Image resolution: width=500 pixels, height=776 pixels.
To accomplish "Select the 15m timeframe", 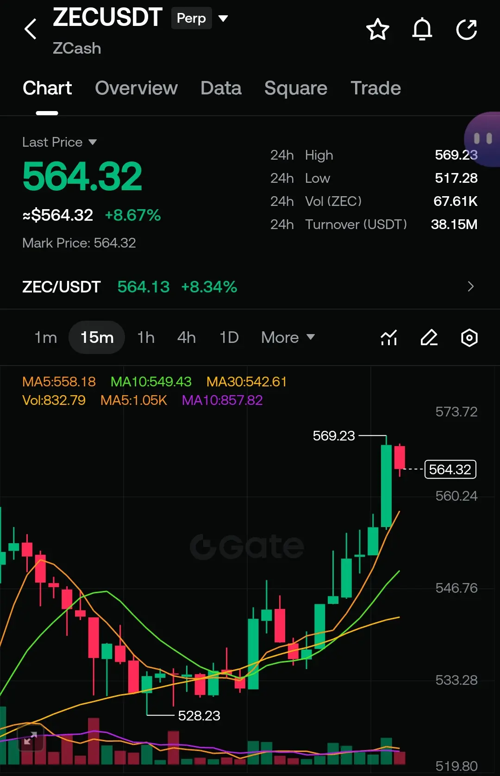I will click(97, 337).
